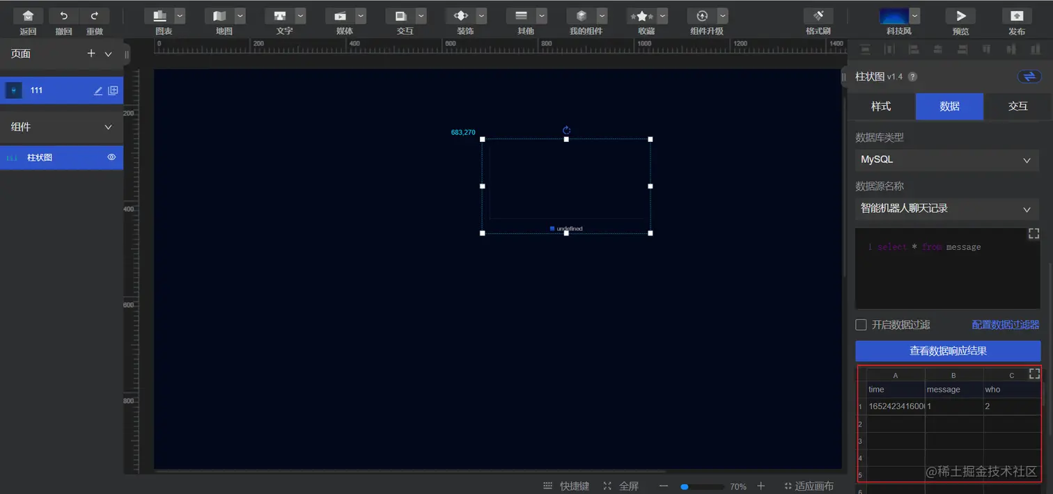Image resolution: width=1053 pixels, height=494 pixels.
Task: Open the 装饰 dropdown arrow
Action: point(481,15)
